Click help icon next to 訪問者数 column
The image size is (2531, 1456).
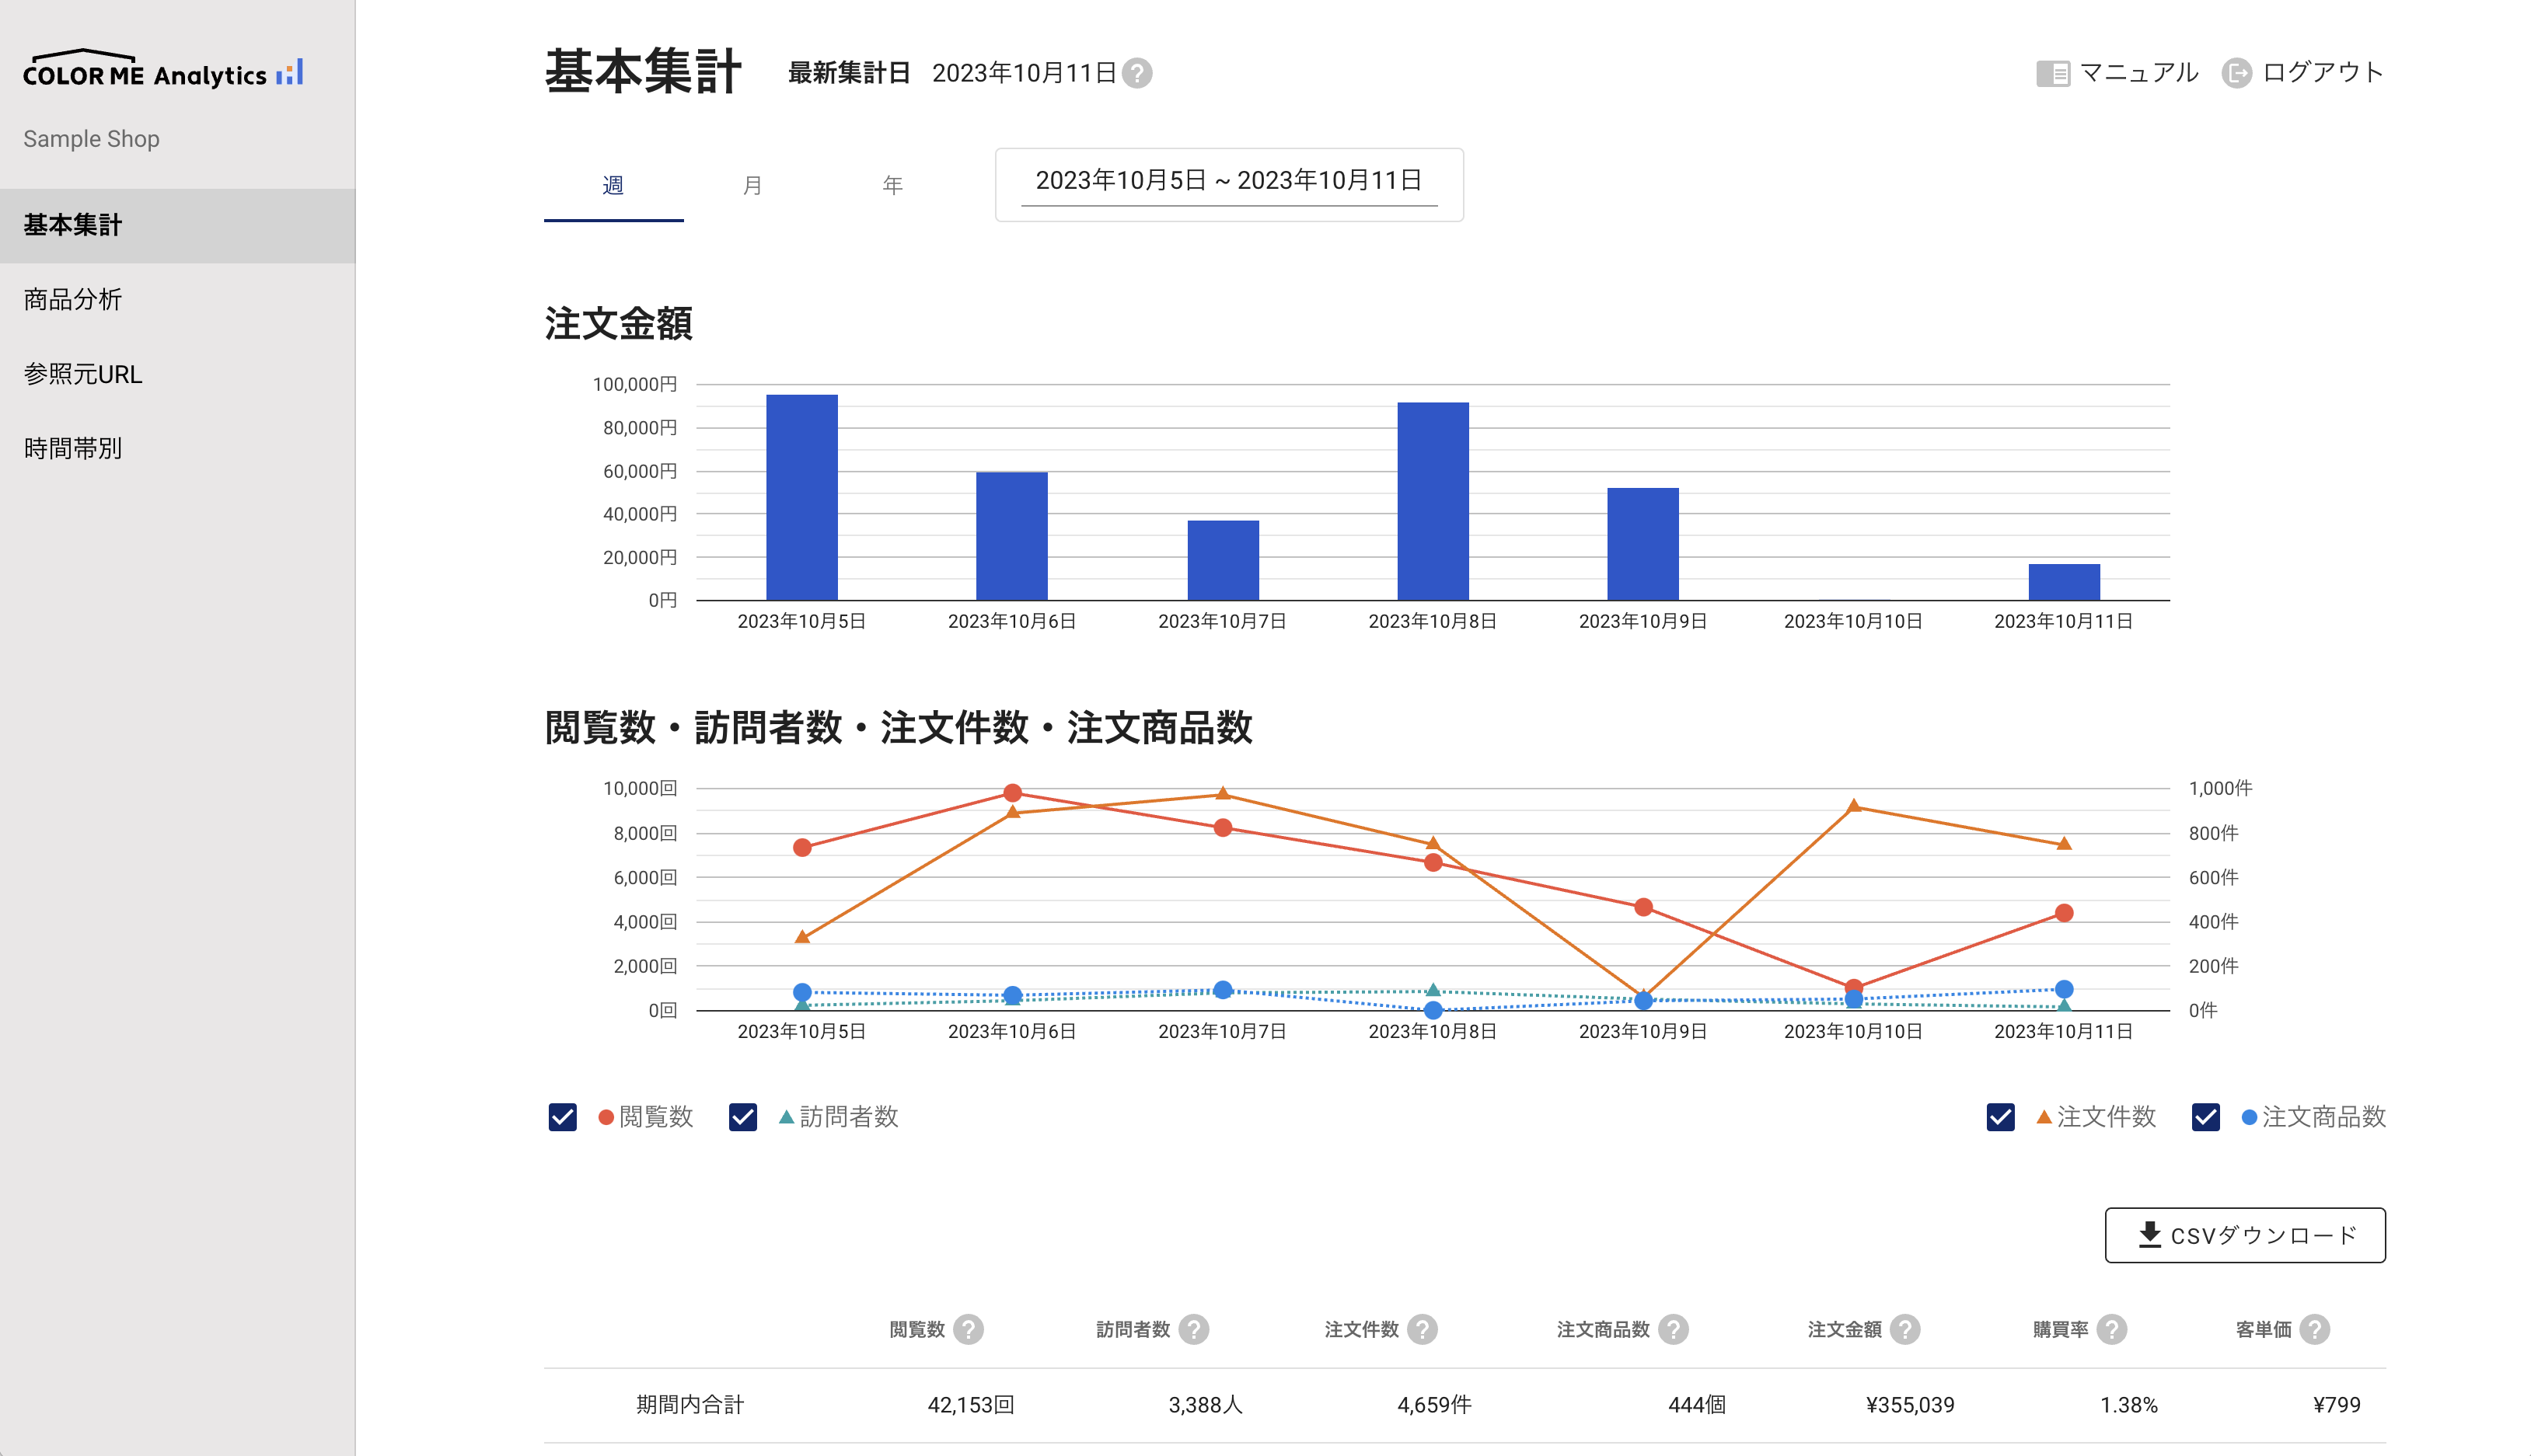pos(1193,1329)
